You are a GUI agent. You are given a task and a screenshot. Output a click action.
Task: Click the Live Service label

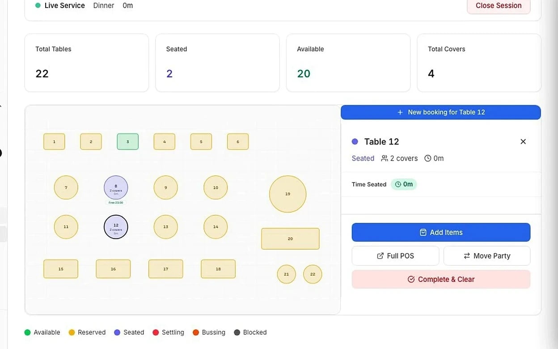tap(65, 6)
